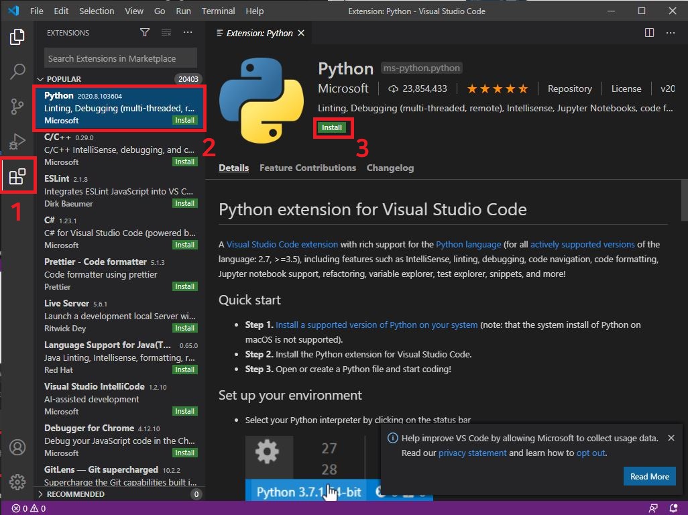Image resolution: width=688 pixels, height=515 pixels.
Task: Click the download count 23,854,433
Action: coord(418,89)
